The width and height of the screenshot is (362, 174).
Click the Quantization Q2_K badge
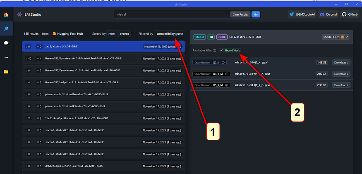point(209,63)
